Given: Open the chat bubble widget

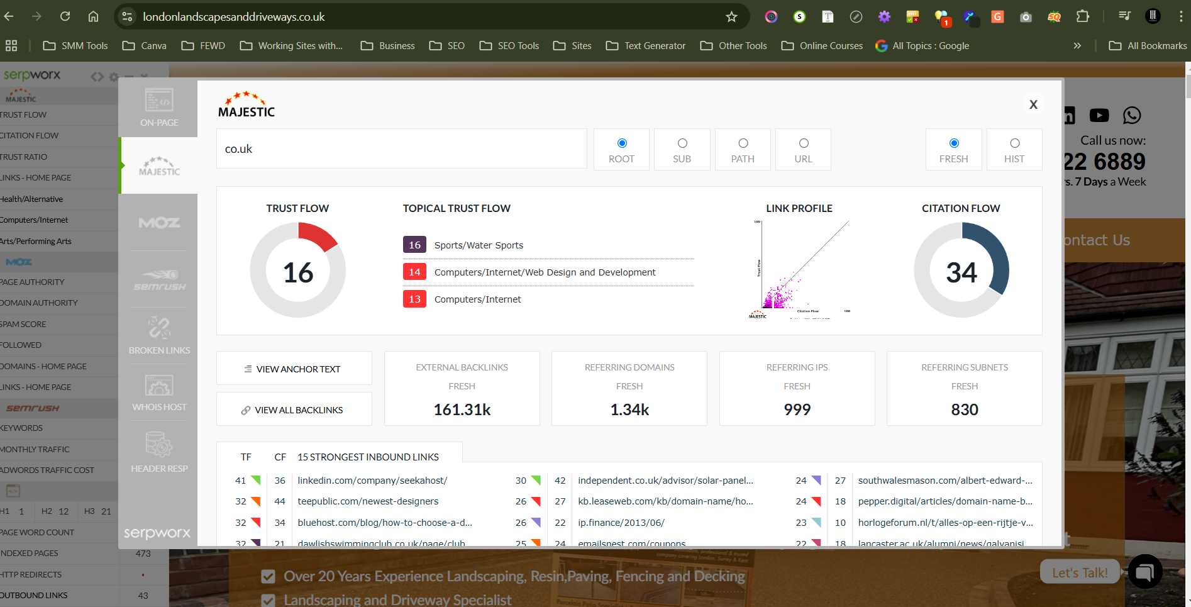Looking at the screenshot, I should click(x=1145, y=571).
